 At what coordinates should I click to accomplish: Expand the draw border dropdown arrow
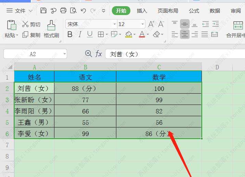click(x=120, y=34)
